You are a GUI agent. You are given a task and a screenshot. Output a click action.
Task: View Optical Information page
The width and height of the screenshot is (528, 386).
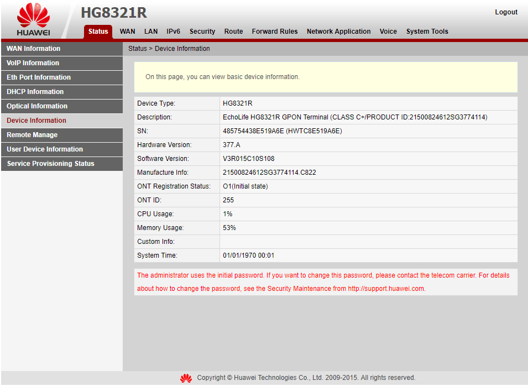point(62,106)
